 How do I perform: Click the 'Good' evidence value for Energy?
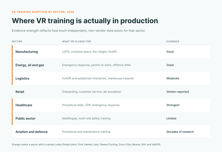point(170,65)
